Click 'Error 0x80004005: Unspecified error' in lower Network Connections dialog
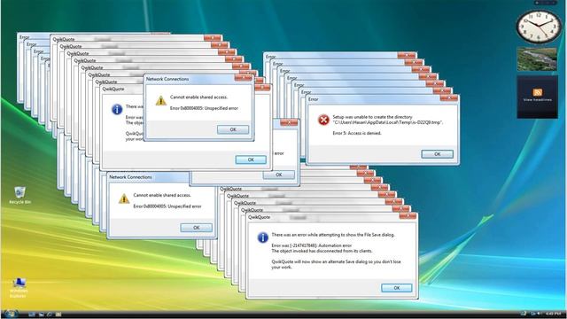 click(x=167, y=206)
